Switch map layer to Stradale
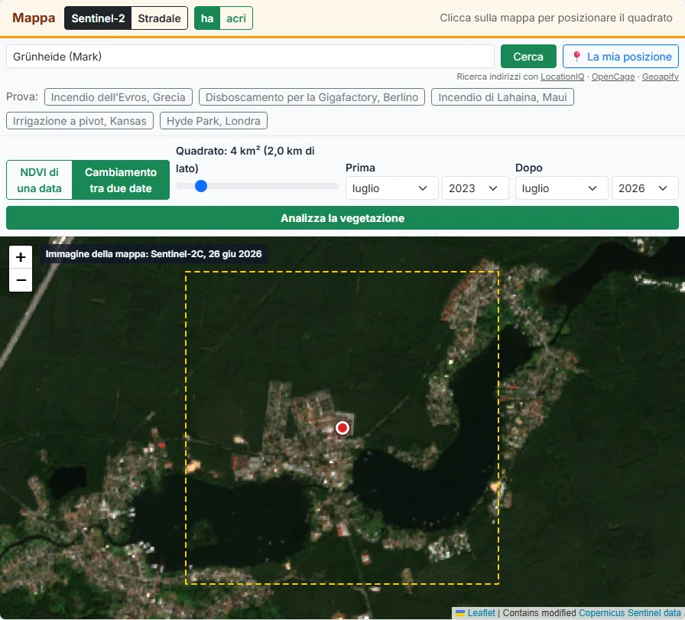Screen dimensions: 685x620 pos(159,18)
